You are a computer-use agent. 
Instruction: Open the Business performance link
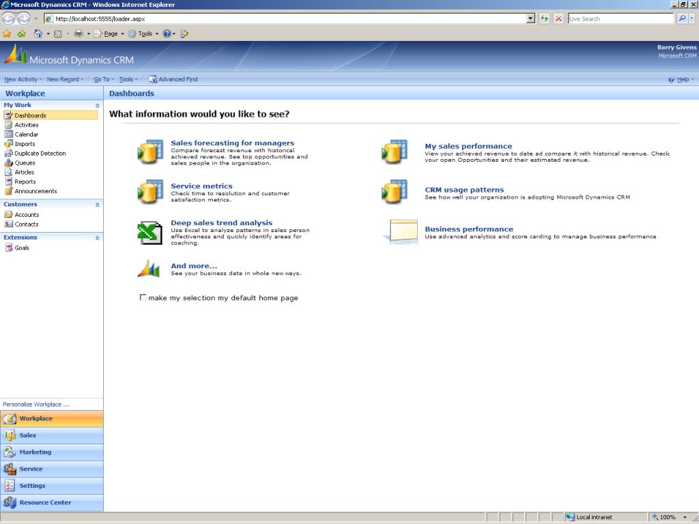(x=469, y=229)
